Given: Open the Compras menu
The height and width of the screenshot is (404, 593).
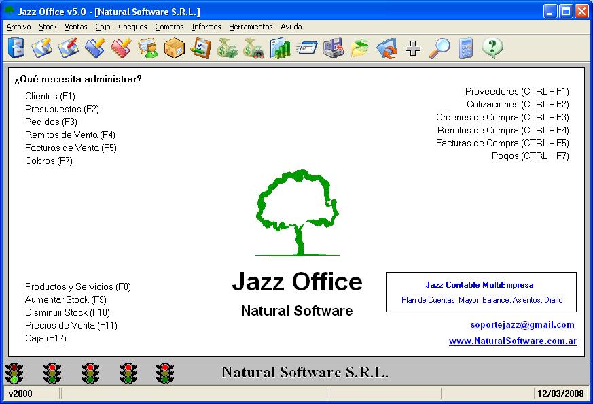Looking at the screenshot, I should click(169, 27).
